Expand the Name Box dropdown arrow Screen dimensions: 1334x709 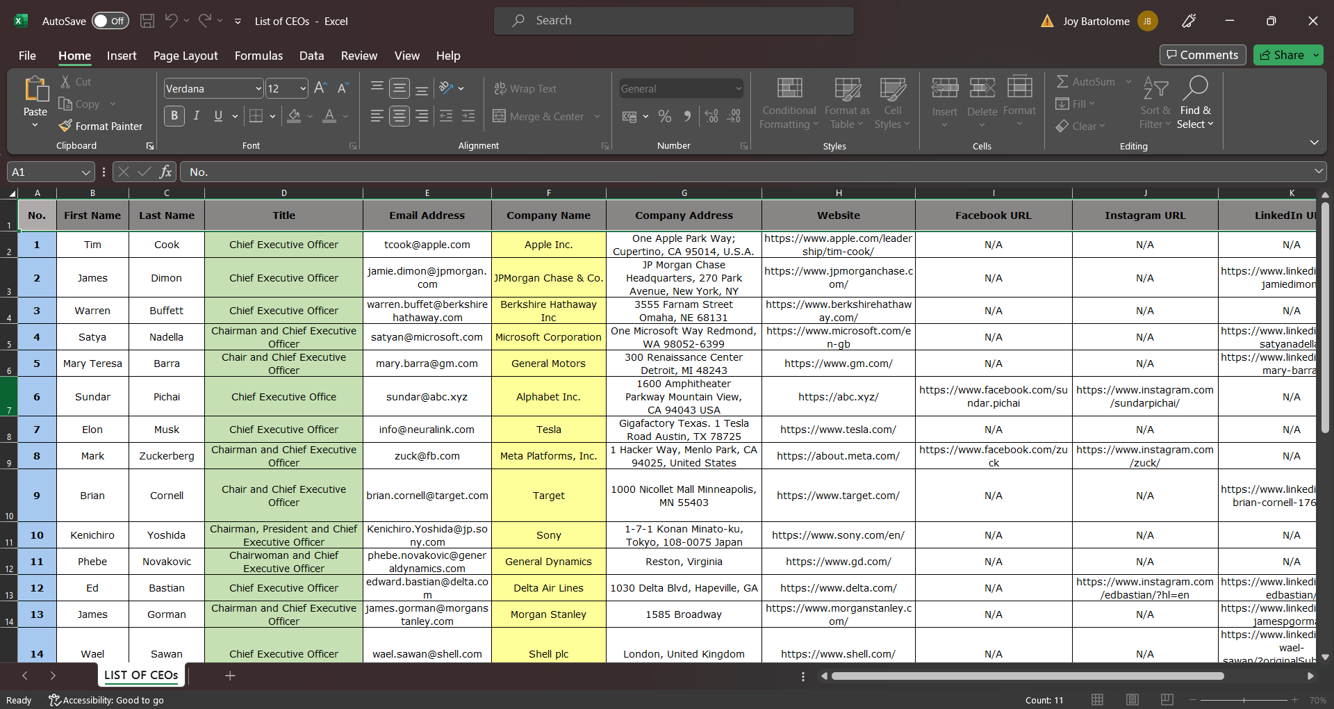[85, 172]
